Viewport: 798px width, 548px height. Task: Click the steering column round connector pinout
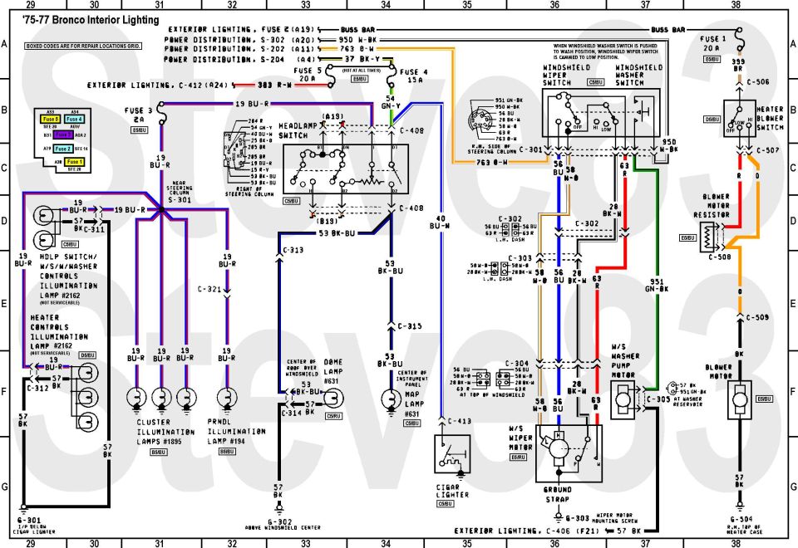[479, 121]
